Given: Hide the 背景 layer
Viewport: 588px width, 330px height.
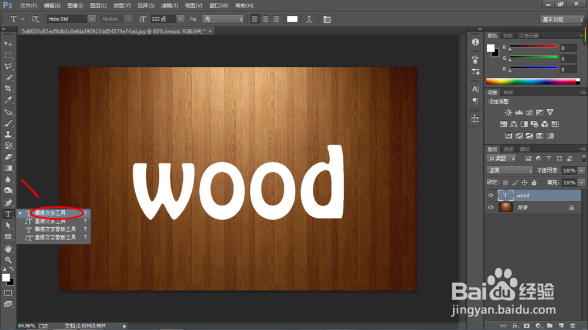Looking at the screenshot, I should coord(490,207).
